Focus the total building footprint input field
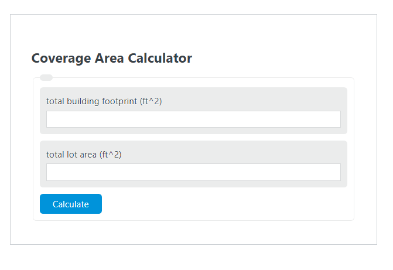The image size is (393, 270). [193, 119]
